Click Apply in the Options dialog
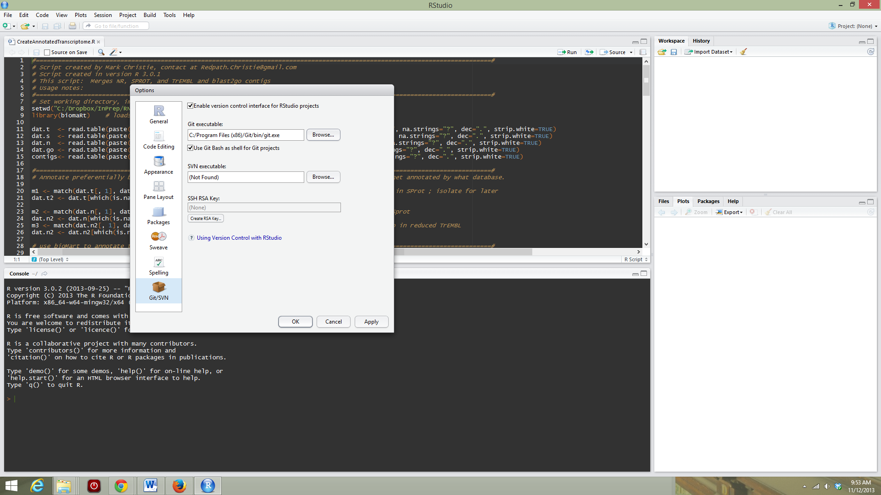The width and height of the screenshot is (881, 495). pyautogui.click(x=371, y=322)
